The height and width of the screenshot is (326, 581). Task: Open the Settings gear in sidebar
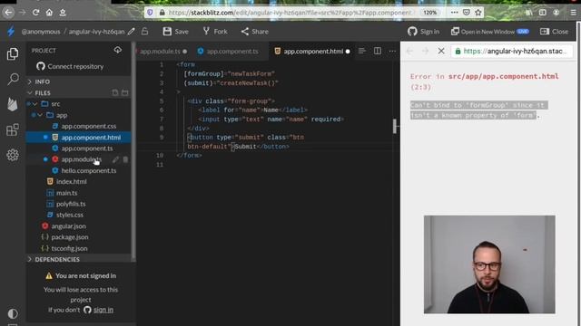pos(13,155)
